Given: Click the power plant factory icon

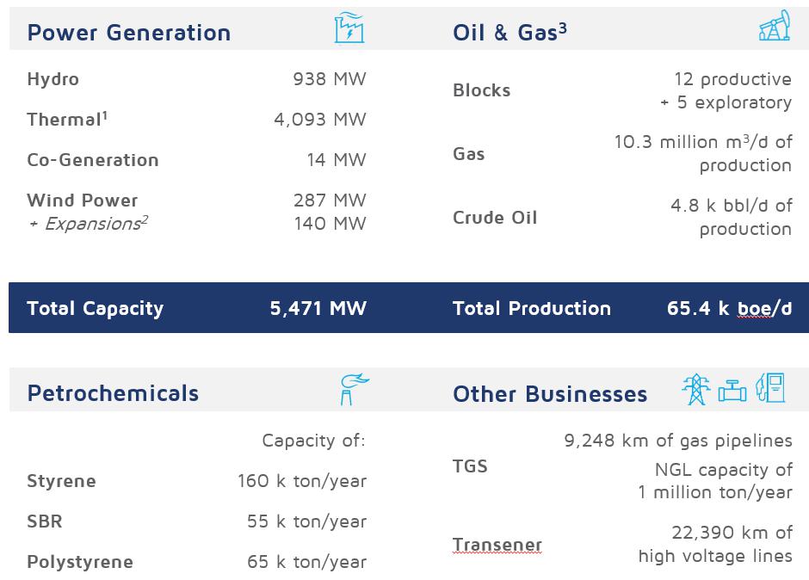Looking at the screenshot, I should click(349, 28).
